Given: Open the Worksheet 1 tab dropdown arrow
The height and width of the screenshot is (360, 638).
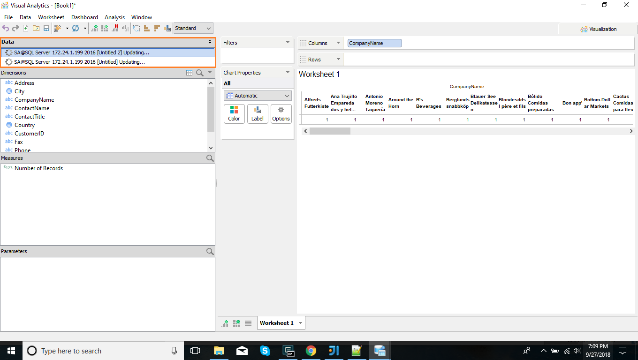Looking at the screenshot, I should (300, 323).
